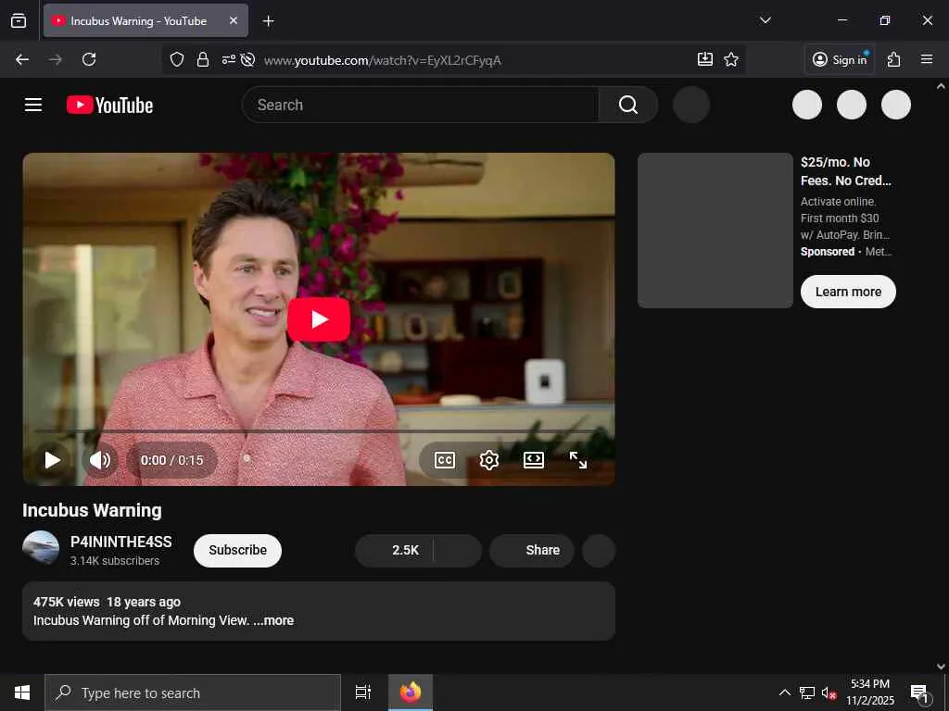Click the Firefox Sign in button
Screen dimensions: 949x711
(x=840, y=59)
